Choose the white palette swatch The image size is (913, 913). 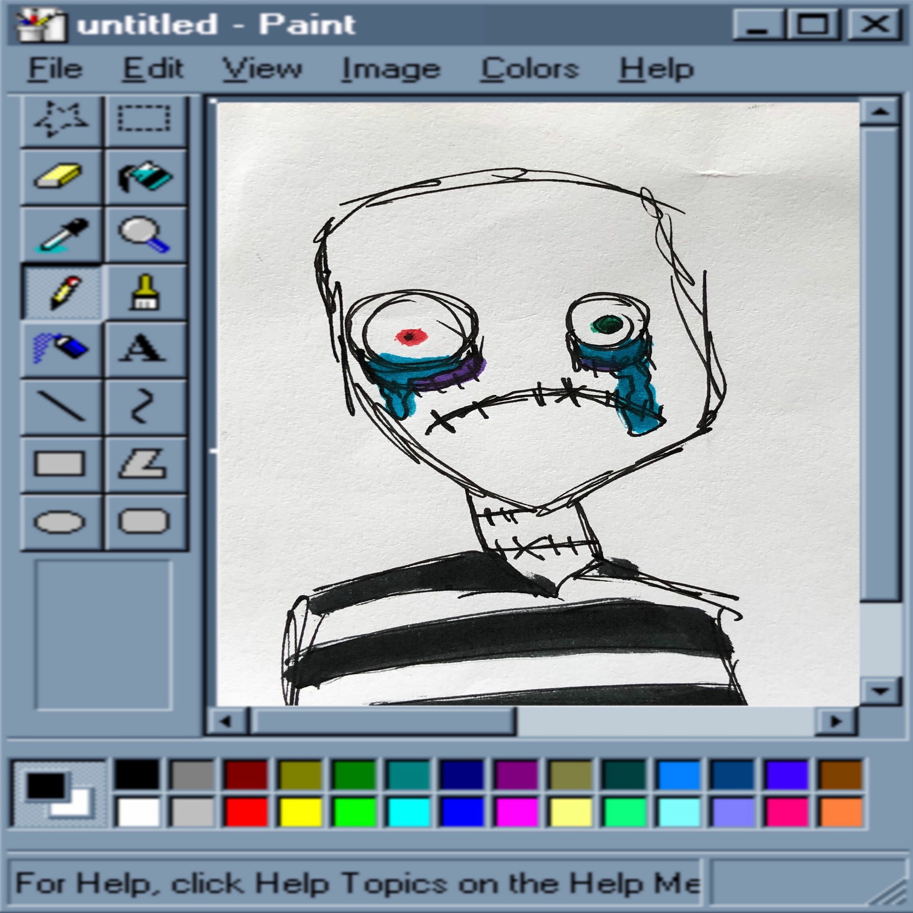click(138, 812)
